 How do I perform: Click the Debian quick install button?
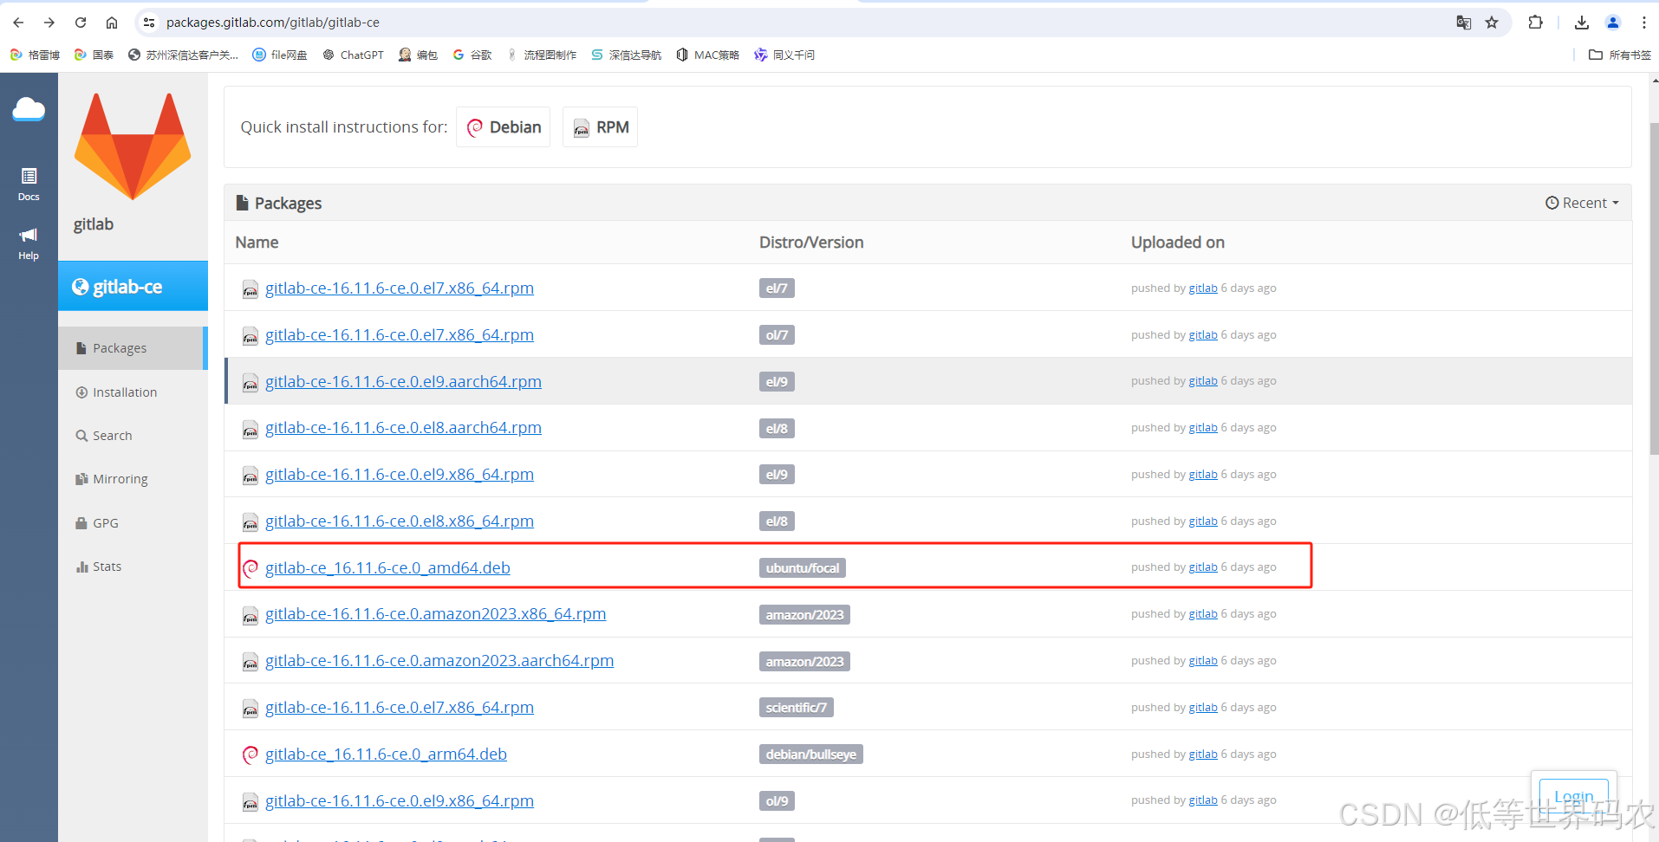[x=503, y=126]
